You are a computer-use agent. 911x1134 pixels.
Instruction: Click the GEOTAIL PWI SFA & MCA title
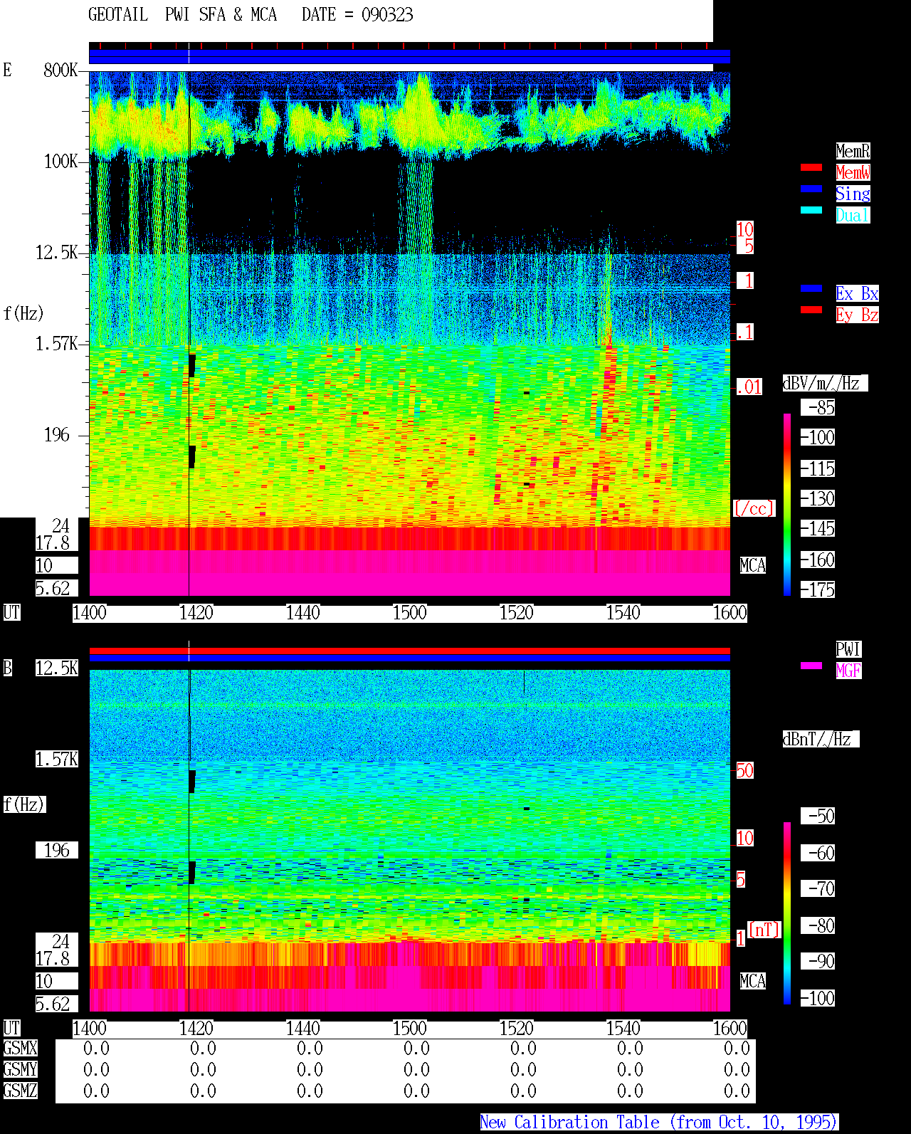[x=182, y=15]
